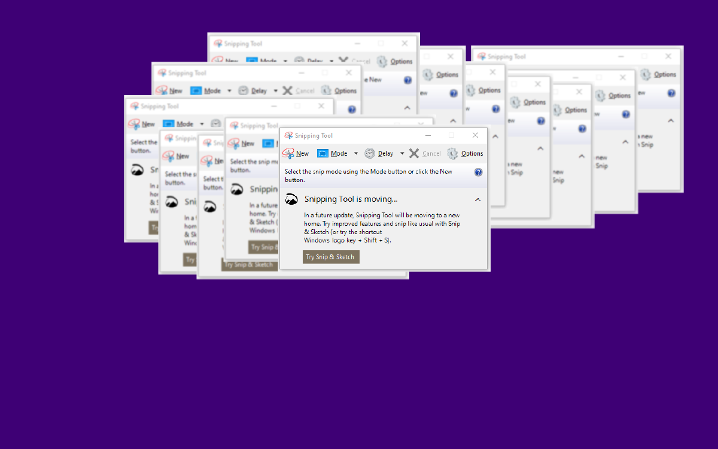
Task: Click the Cancel X icon in the front window
Action: [x=414, y=153]
